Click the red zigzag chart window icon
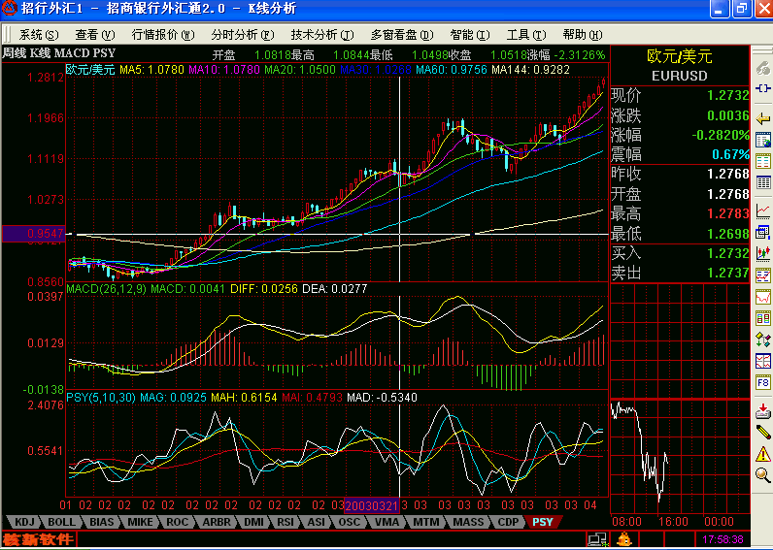 coord(762,297)
